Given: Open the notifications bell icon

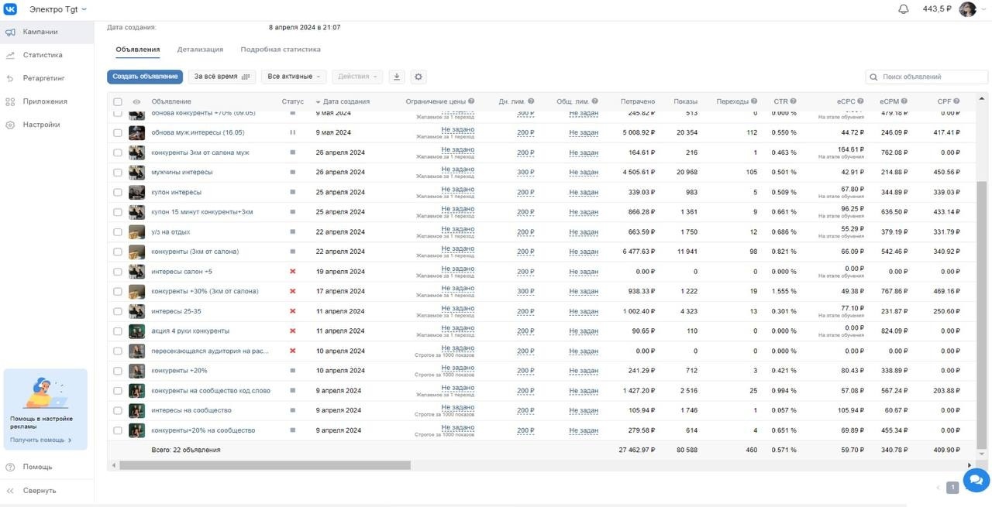Looking at the screenshot, I should coord(903,9).
